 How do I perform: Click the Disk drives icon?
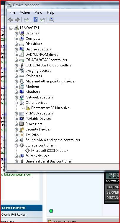[22, 44]
